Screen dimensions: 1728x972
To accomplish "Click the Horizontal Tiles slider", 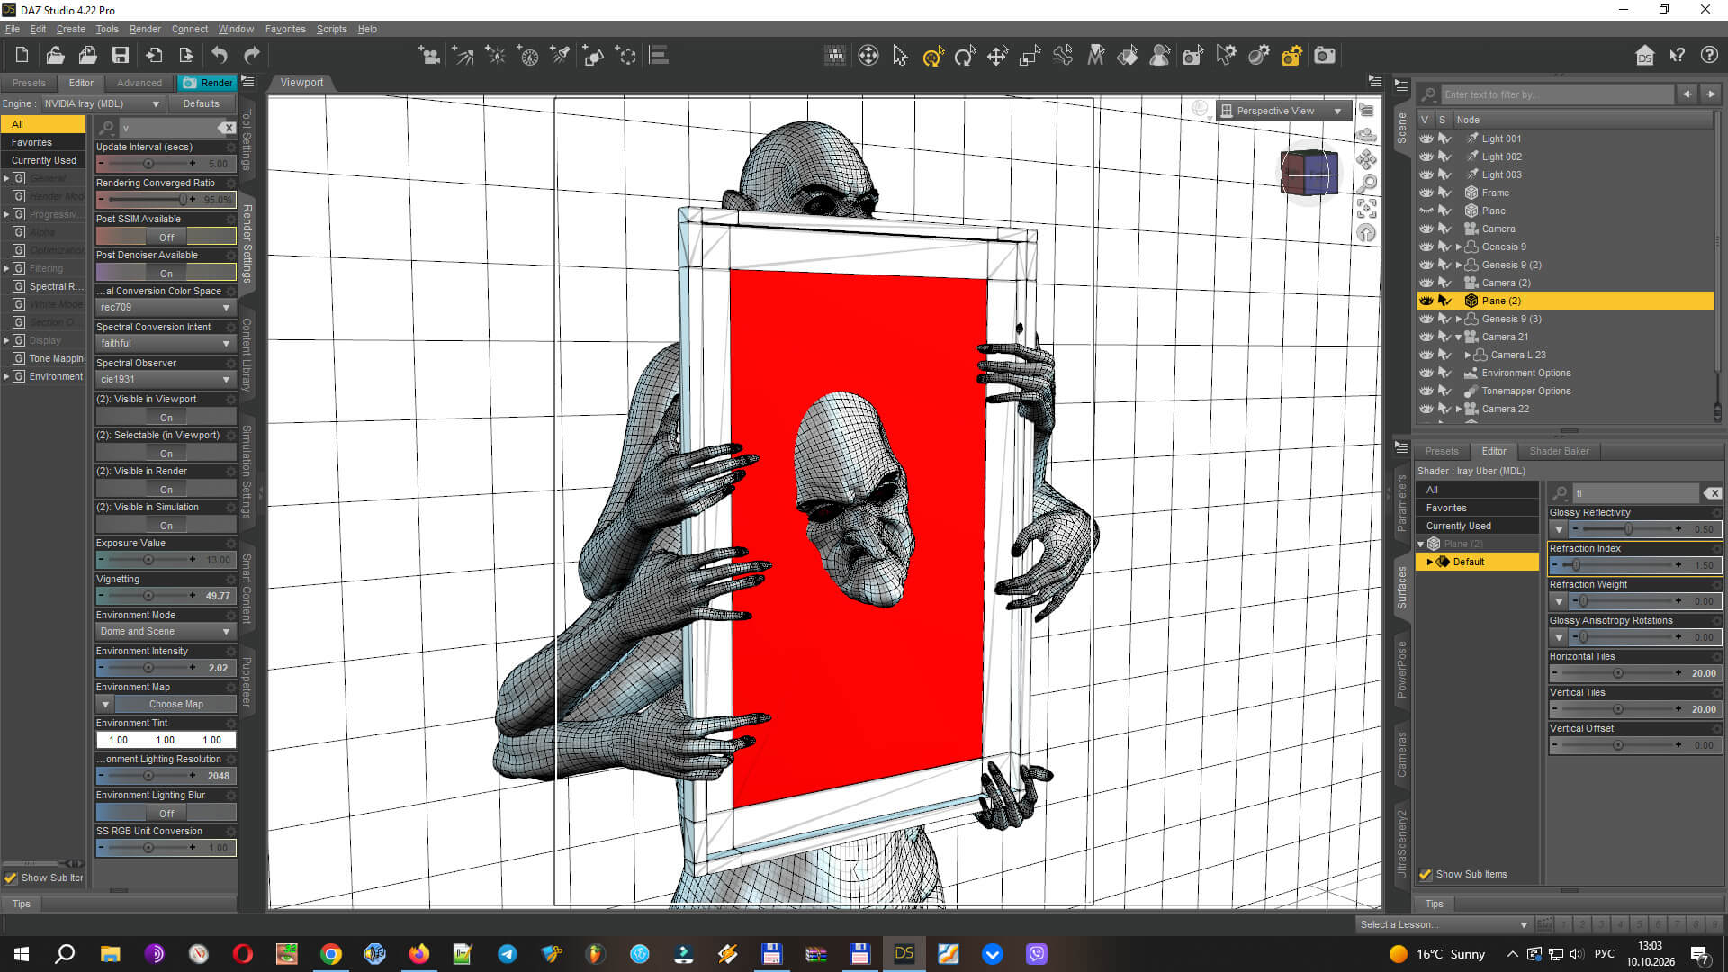I will (1618, 673).
